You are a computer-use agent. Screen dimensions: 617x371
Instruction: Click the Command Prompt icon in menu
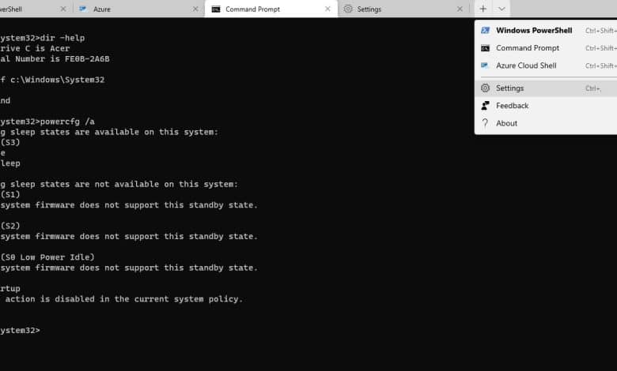click(485, 48)
